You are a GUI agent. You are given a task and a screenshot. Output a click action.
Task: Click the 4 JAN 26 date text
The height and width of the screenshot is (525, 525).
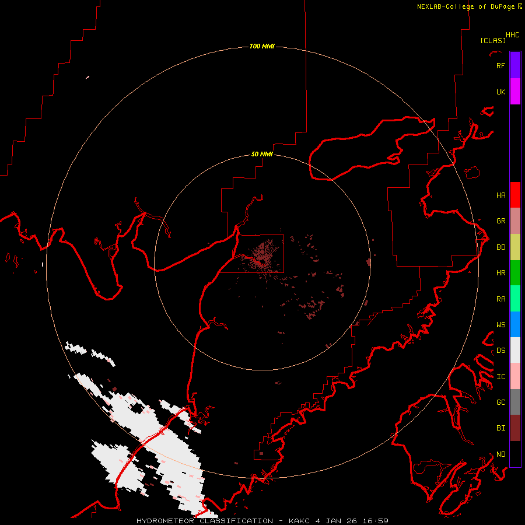tap(337, 521)
